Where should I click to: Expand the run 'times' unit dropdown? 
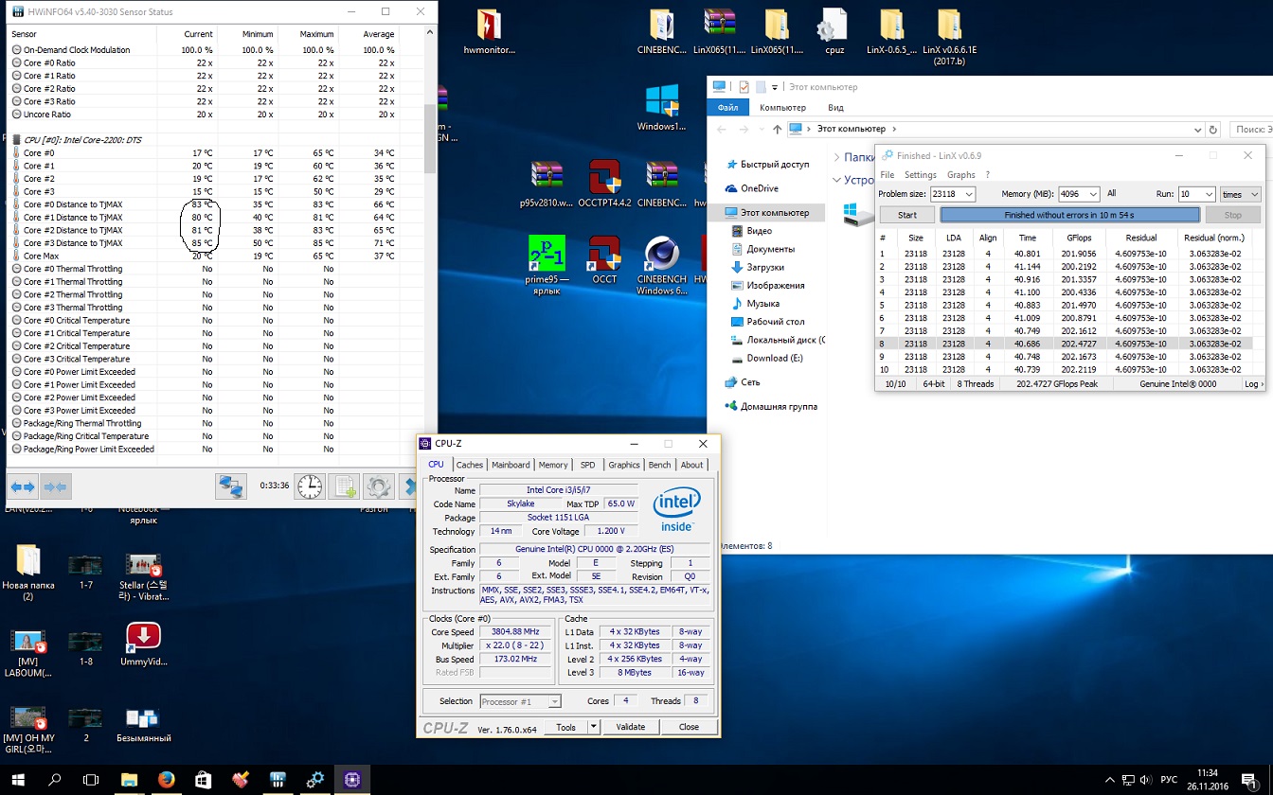(1254, 194)
